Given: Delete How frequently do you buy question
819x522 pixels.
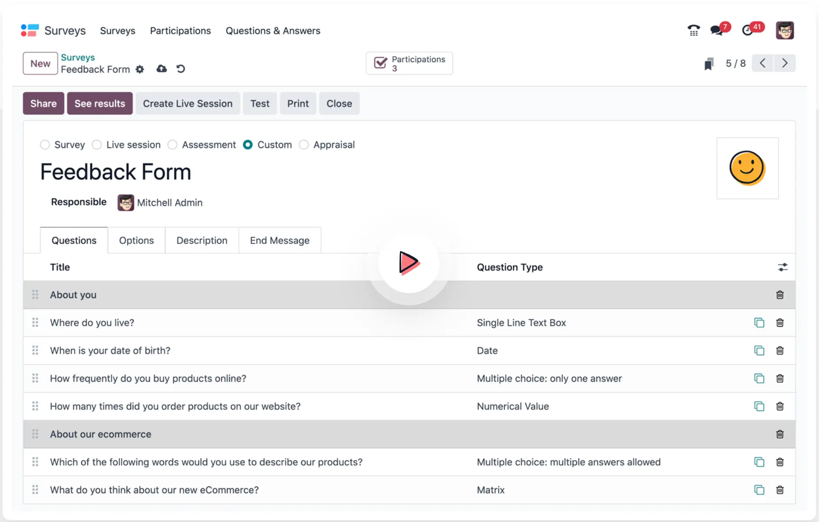Looking at the screenshot, I should tap(780, 378).
